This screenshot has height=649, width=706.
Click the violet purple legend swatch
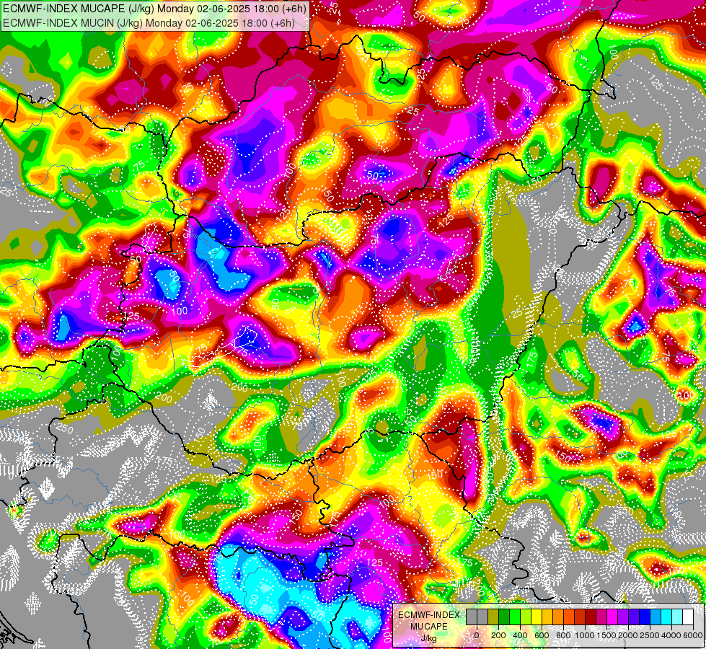[x=622, y=617]
